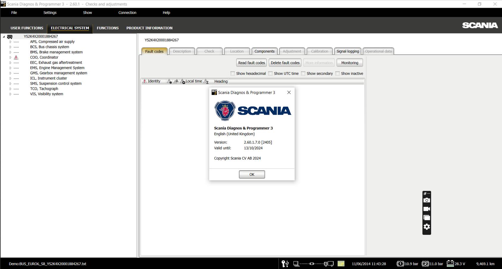Expand the TCO Tachograph tree item
The height and width of the screenshot is (269, 502).
(x=10, y=88)
